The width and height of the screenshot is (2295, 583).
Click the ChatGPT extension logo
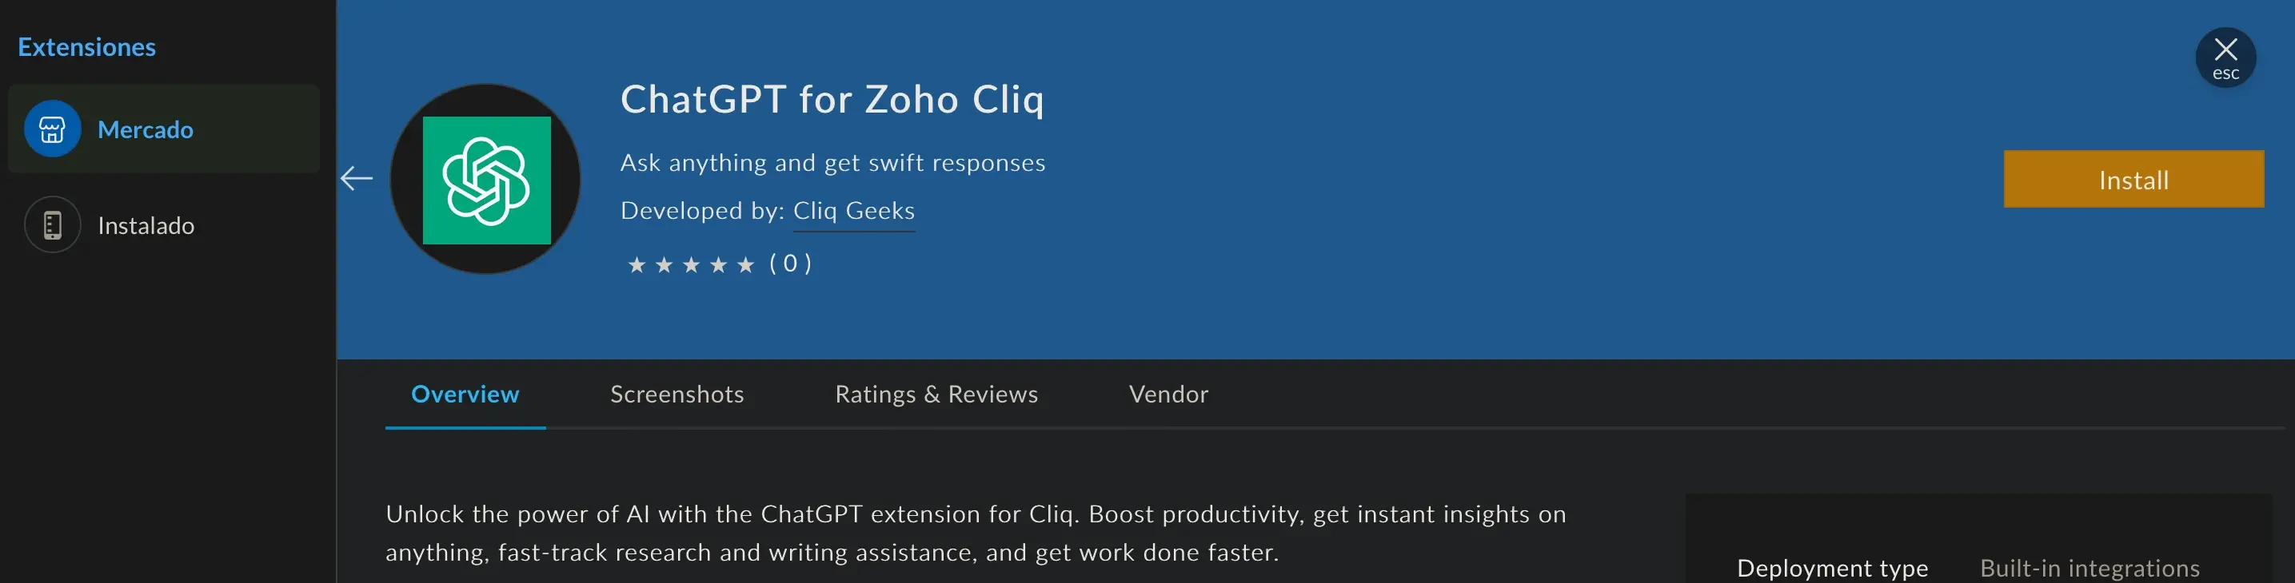point(485,178)
